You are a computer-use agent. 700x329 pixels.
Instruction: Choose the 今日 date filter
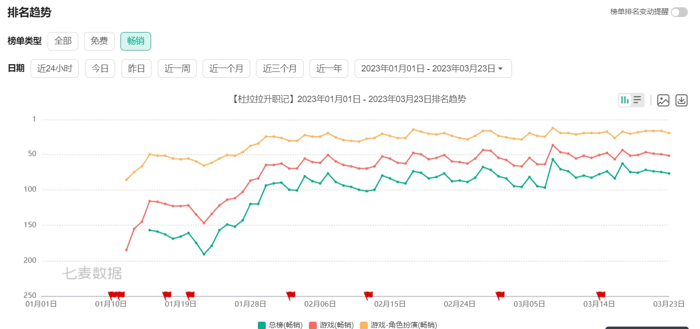(x=100, y=69)
